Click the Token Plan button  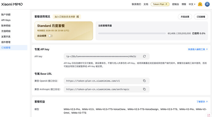click(160, 4)
